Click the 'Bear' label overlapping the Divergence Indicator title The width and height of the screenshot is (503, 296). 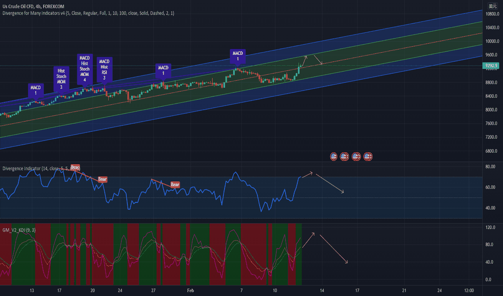click(74, 167)
